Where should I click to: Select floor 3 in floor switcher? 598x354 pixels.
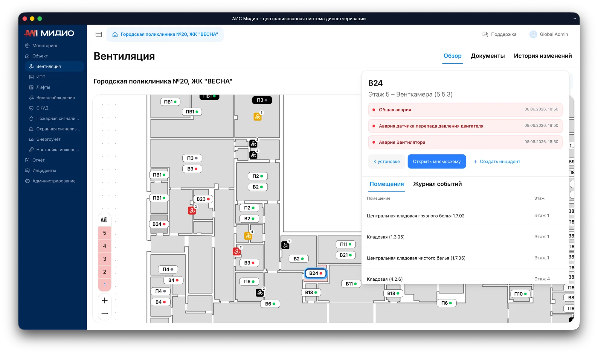(x=105, y=259)
